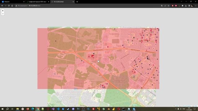Open Windows taskbar search
The height and width of the screenshot is (111, 198).
[7, 109]
